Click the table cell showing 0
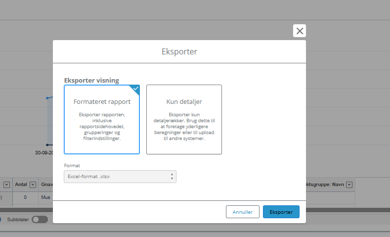Image resolution: width=390 pixels, height=237 pixels. [x=25, y=197]
